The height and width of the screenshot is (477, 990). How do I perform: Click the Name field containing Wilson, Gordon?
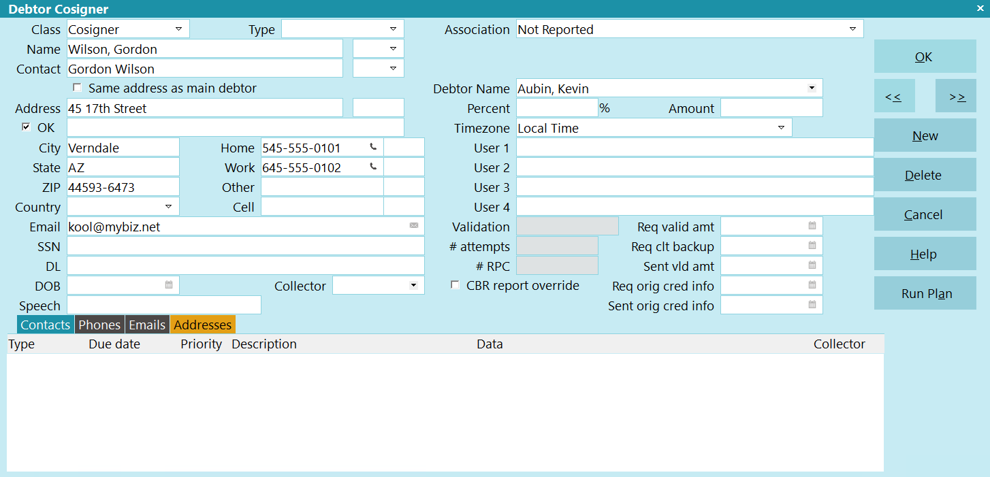point(205,49)
